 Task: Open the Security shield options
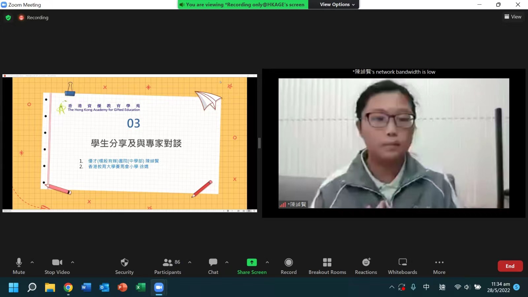[124, 266]
